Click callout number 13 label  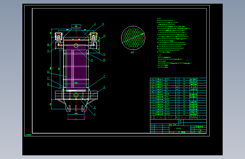point(48,72)
